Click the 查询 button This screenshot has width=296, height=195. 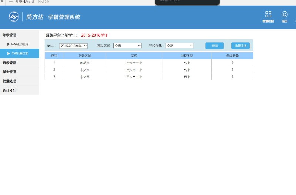(215, 46)
